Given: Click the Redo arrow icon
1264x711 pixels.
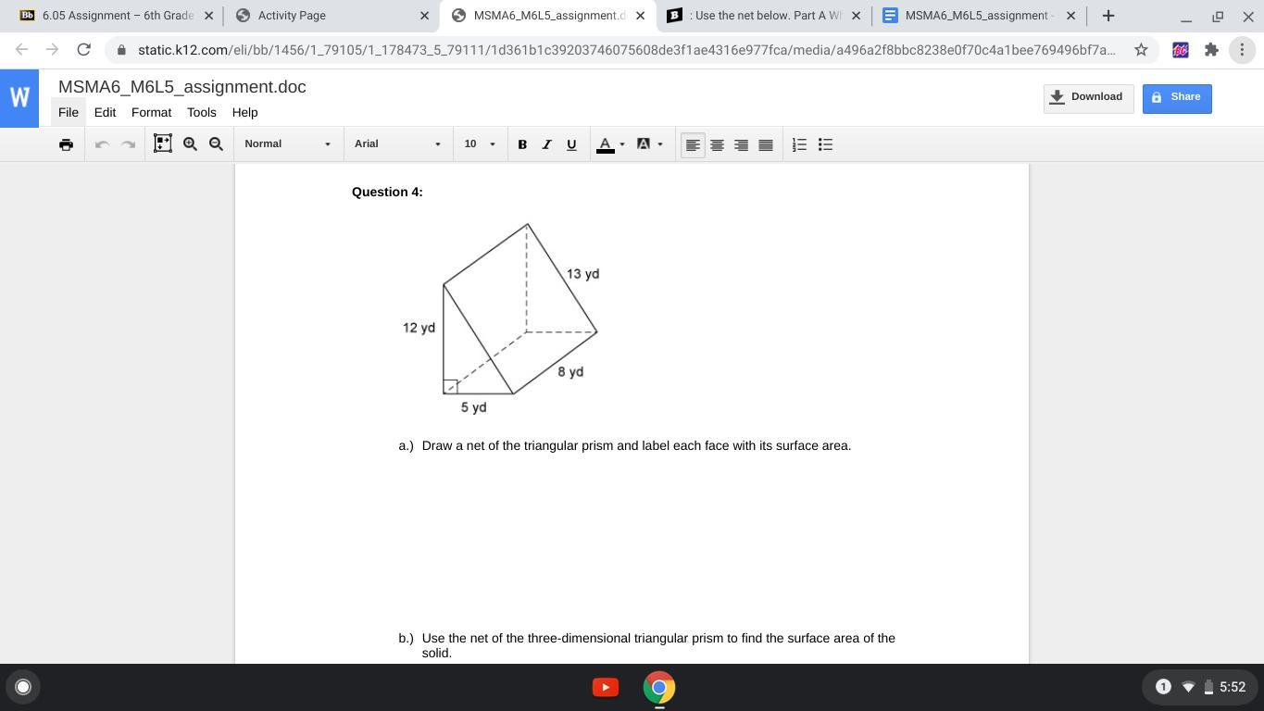Looking at the screenshot, I should (129, 144).
